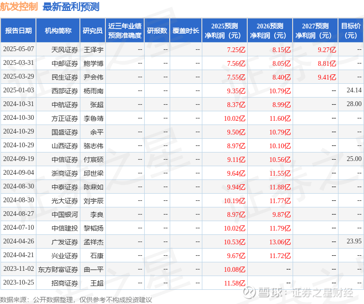Click the 7.25亿 profit value
Viewport: 364px width, 304px height.
pos(236,50)
